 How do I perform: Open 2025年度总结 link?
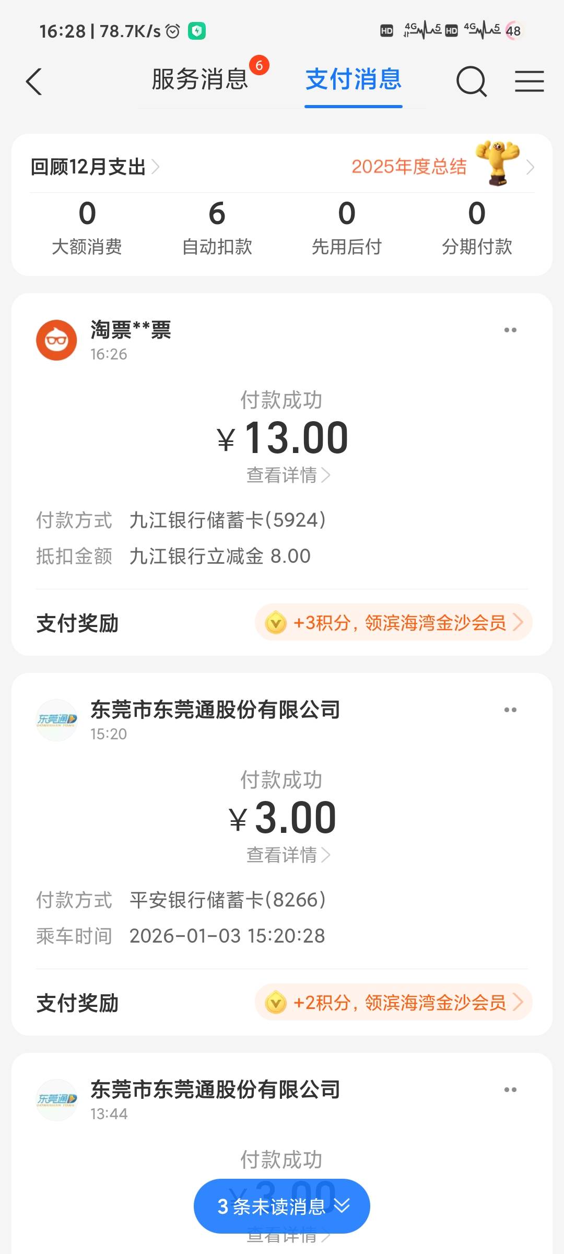pos(409,167)
